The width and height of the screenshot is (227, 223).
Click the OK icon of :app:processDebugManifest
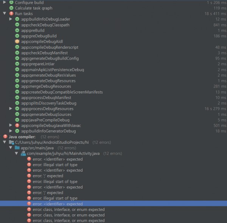pos(17,97)
